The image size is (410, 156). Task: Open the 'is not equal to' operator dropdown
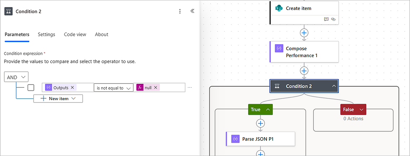point(113,88)
